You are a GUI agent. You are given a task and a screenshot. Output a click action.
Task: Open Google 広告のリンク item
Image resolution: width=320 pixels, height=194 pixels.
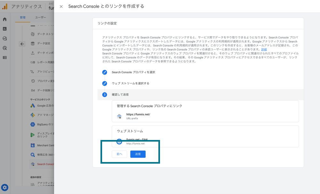coord(42,106)
